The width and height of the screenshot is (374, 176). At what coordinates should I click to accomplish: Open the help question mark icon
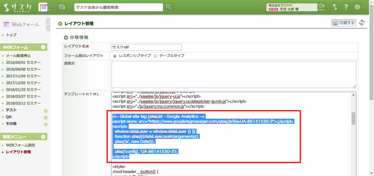[x=346, y=7]
